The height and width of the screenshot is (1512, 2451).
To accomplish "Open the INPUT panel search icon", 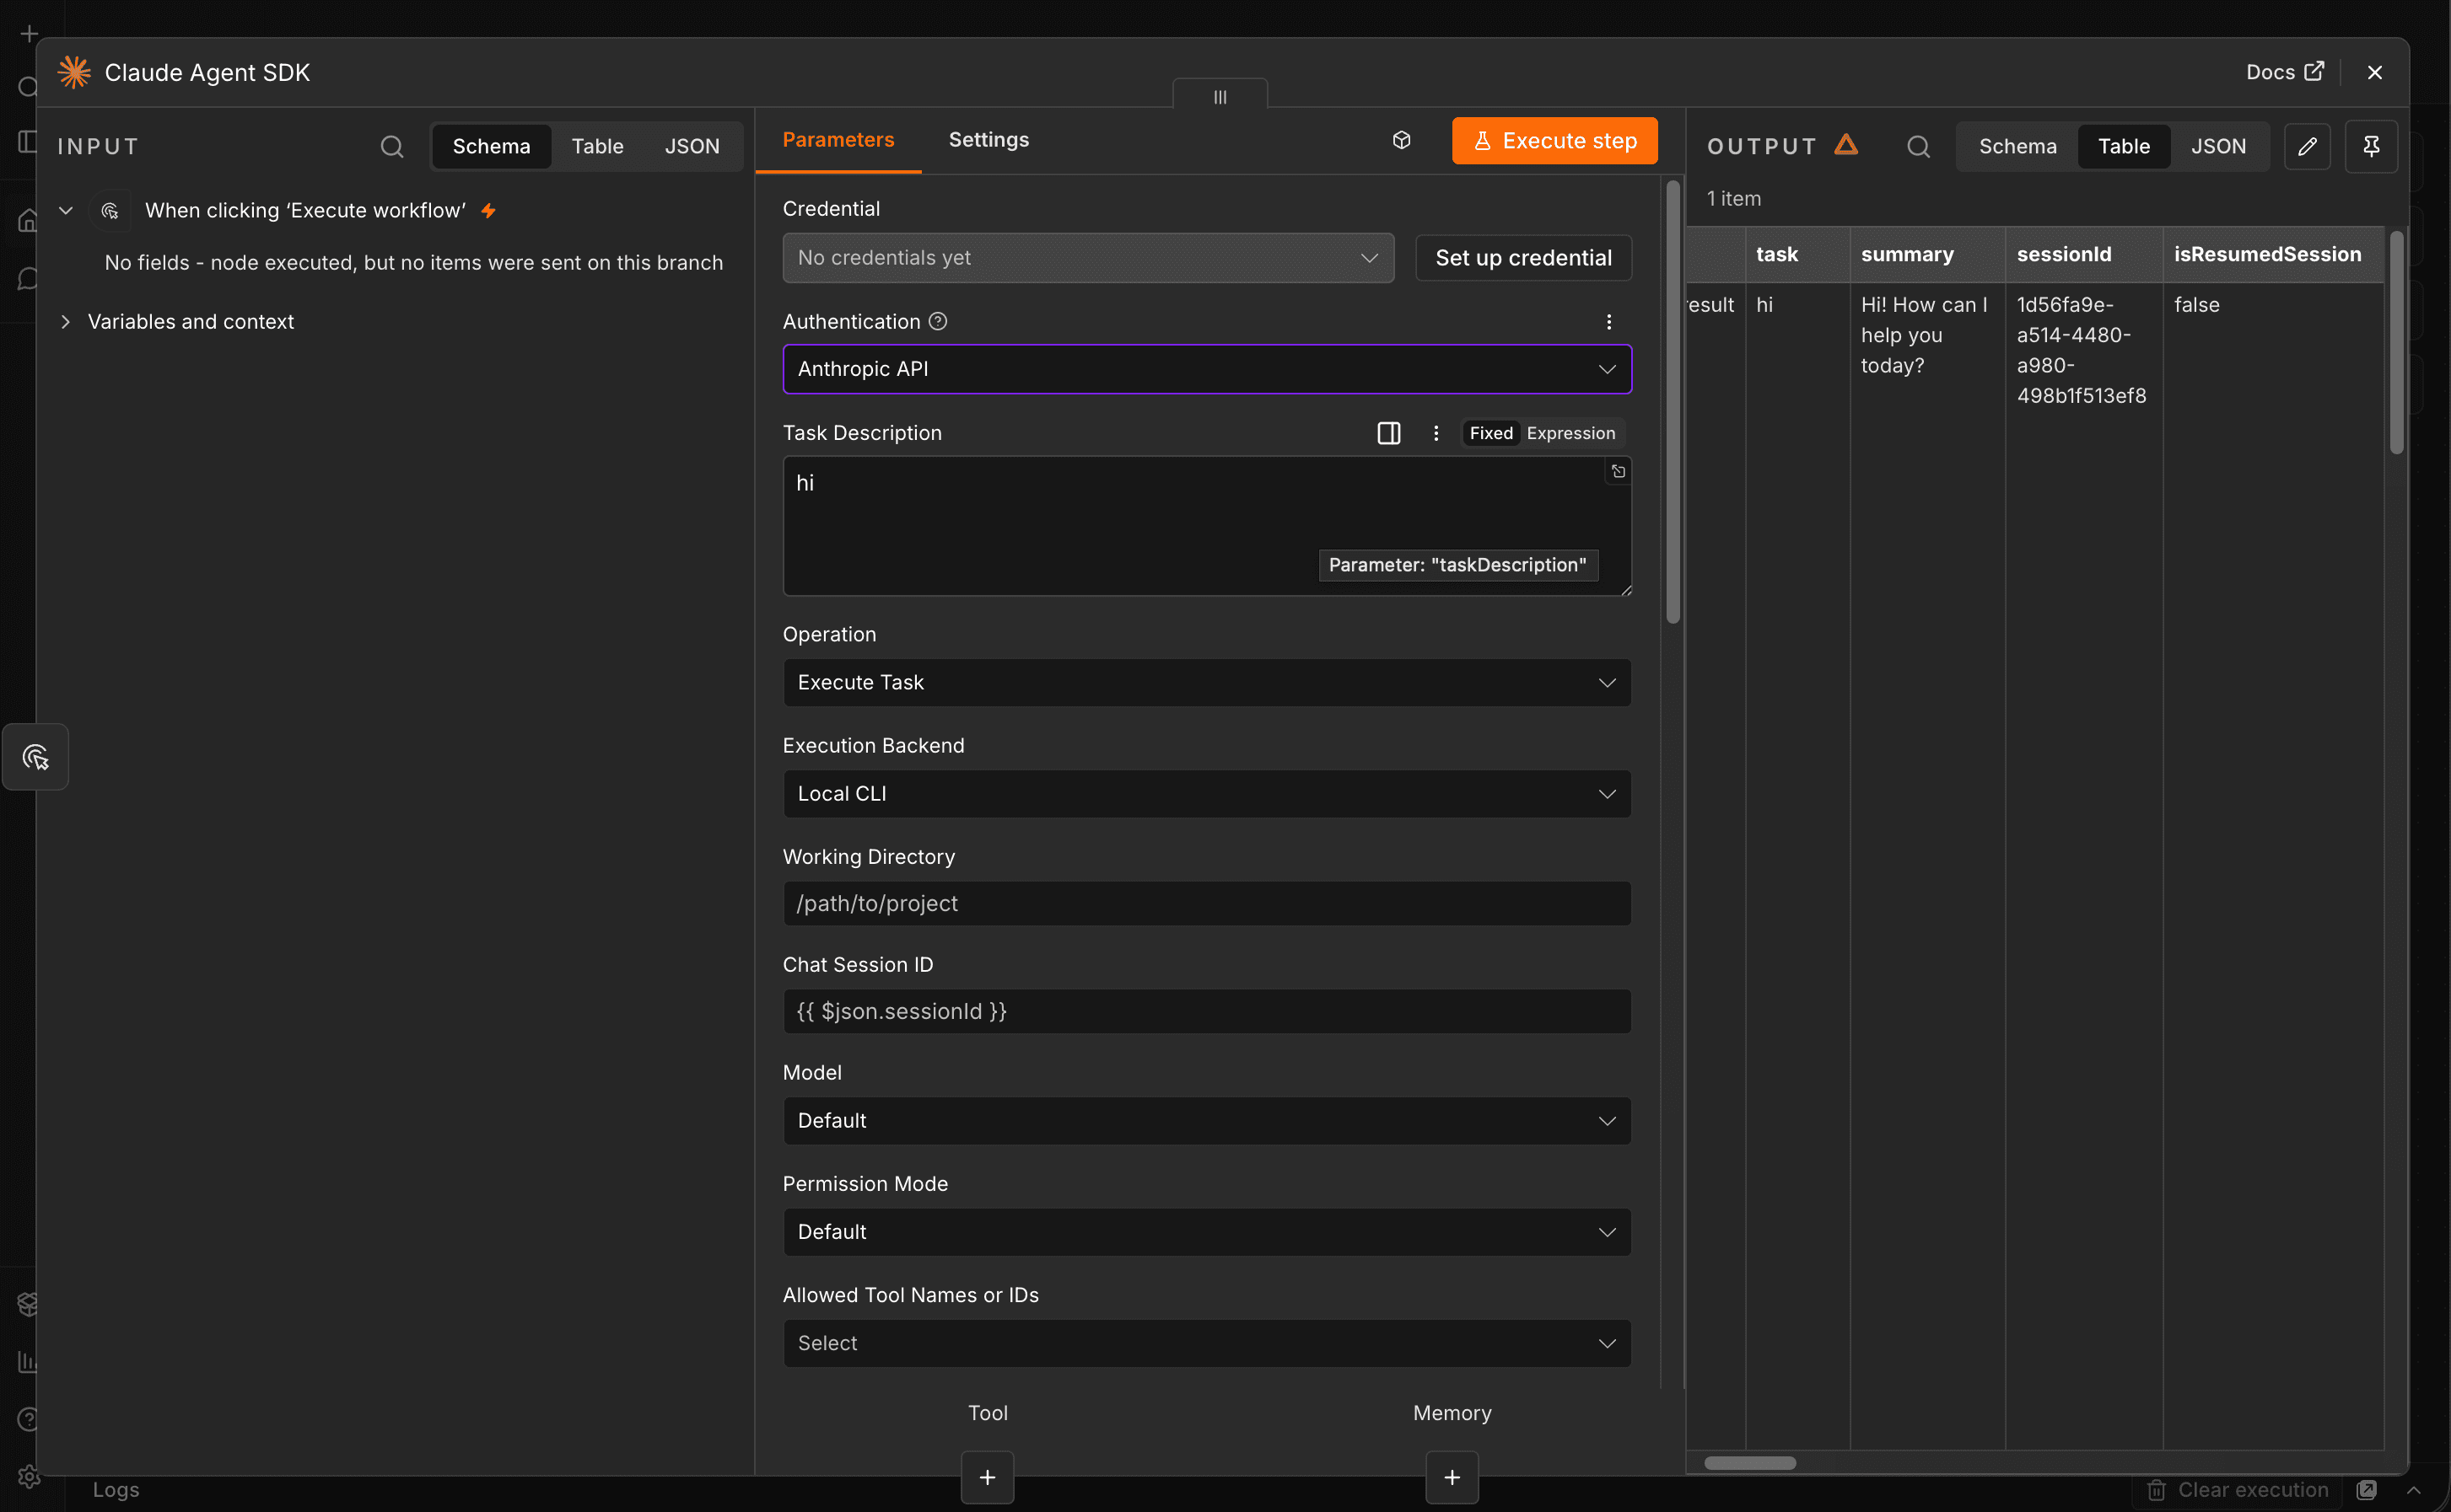I will coord(392,146).
